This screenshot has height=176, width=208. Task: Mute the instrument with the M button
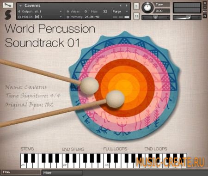(x=136, y=16)
